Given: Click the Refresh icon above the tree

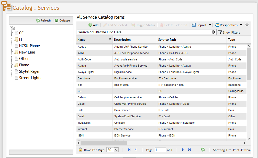Looking at the screenshot, I should click(x=38, y=20).
